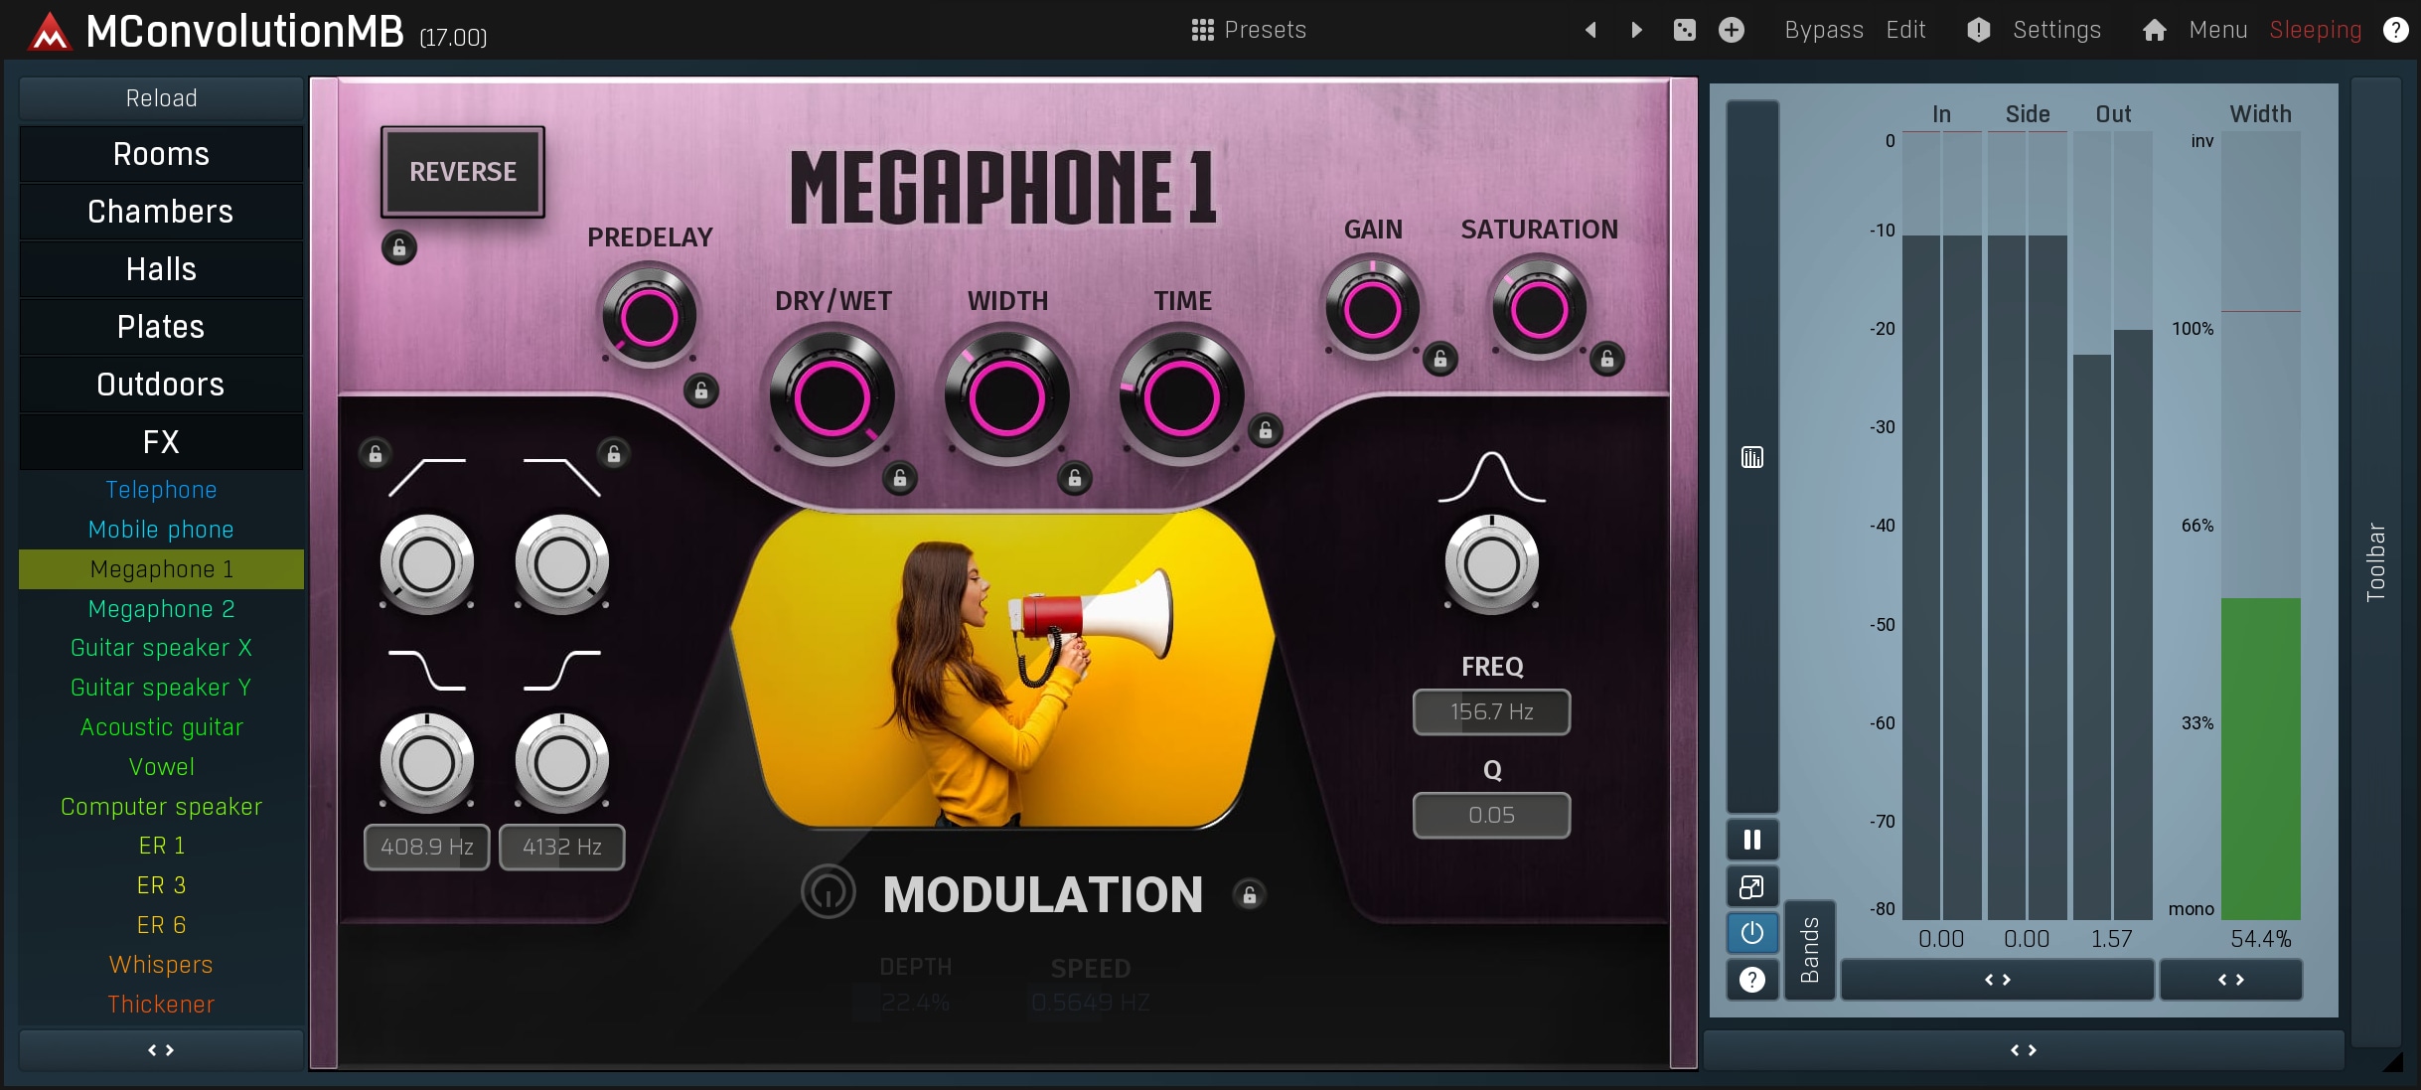
Task: Expand the FX category in the preset list
Action: [161, 442]
